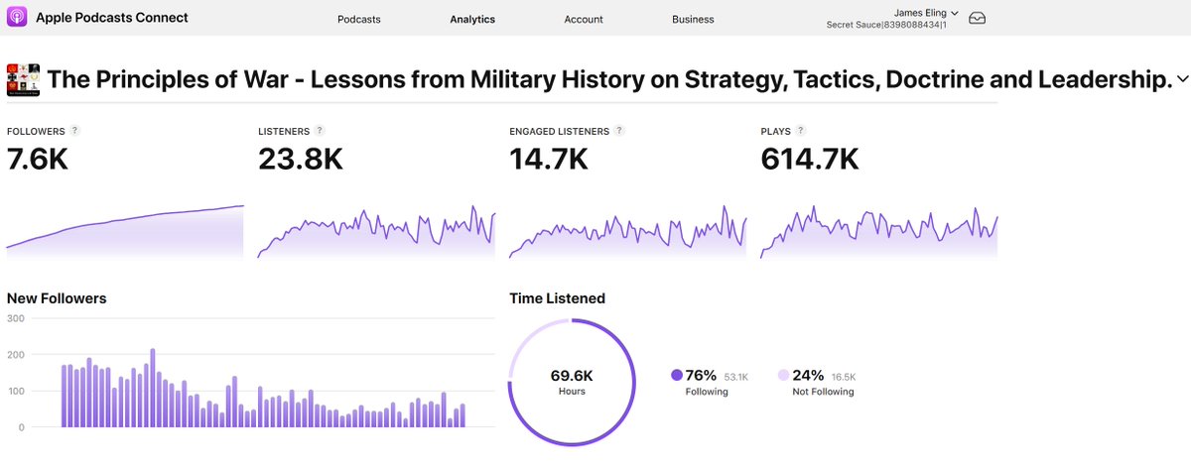
Task: Click the podcast title heading text
Action: pos(610,79)
